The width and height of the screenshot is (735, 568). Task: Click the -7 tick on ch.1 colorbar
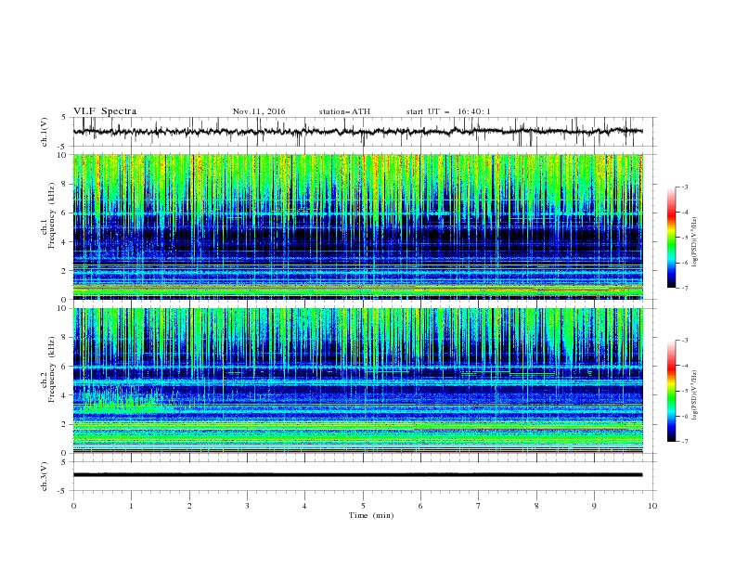click(684, 288)
